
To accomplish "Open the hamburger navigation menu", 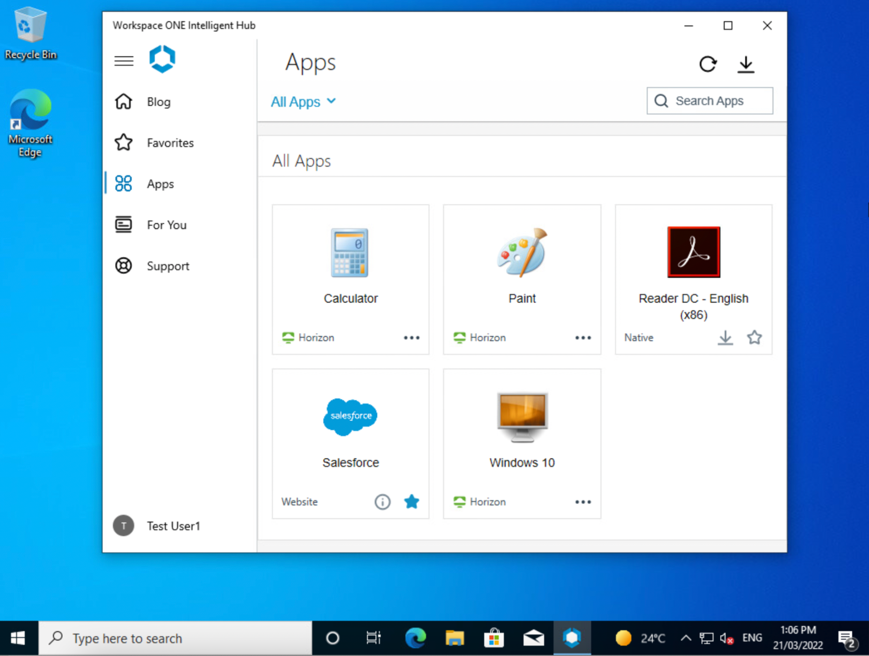I will (x=124, y=61).
